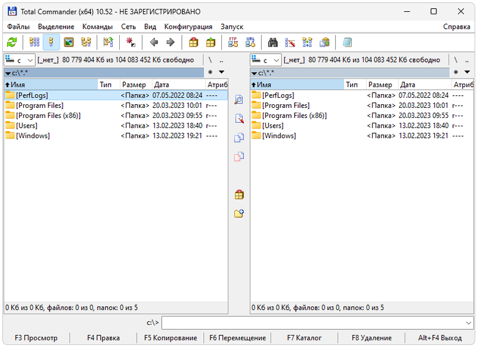
Task: Sort left panel by Имя column
Action: [51, 85]
